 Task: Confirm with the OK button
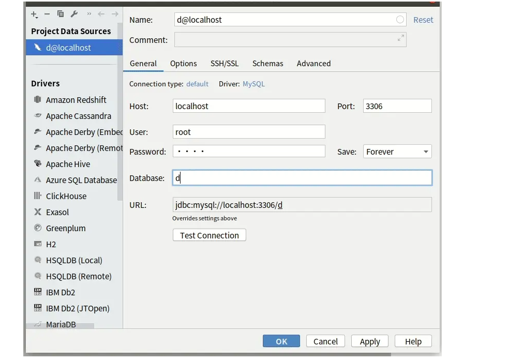pos(281,341)
